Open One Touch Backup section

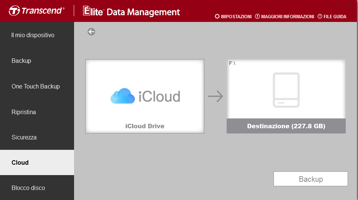37,86
